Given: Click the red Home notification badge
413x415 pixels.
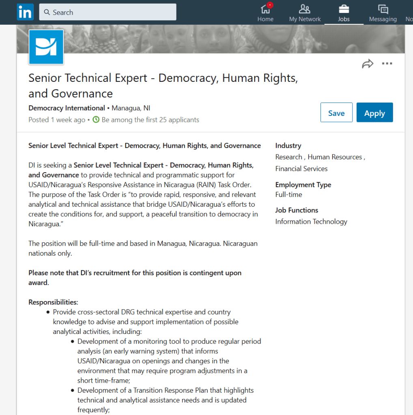Looking at the screenshot, I should pyautogui.click(x=270, y=5).
